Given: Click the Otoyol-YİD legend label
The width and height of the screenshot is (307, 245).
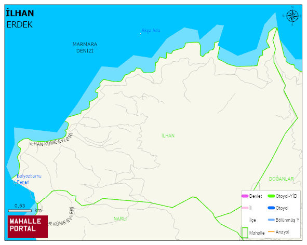Looking at the screenshot, I should [x=286, y=196].
